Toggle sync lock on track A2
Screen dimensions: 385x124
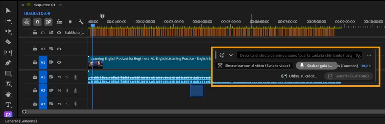tap(51, 90)
